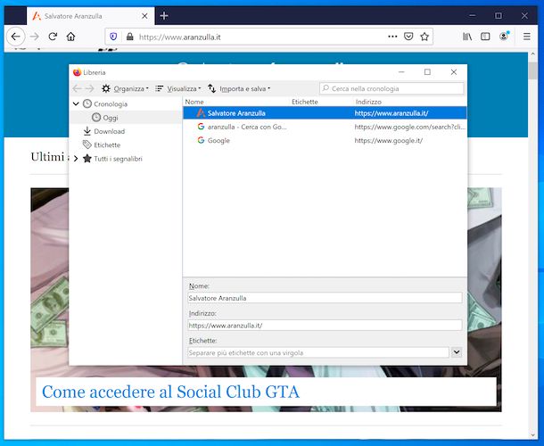
Task: Sort by Etichette column header
Action: 305,102
